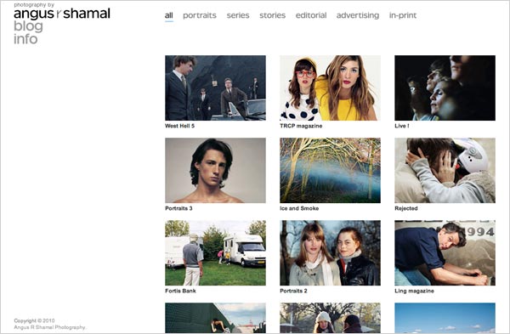
Task: Click the 'TRCP magazine' caption
Action: tap(301, 126)
